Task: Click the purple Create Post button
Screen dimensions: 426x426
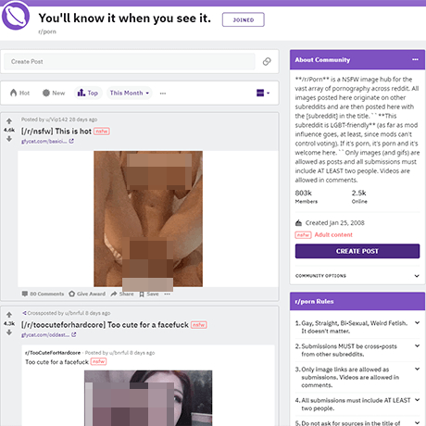Action: pyautogui.click(x=357, y=251)
